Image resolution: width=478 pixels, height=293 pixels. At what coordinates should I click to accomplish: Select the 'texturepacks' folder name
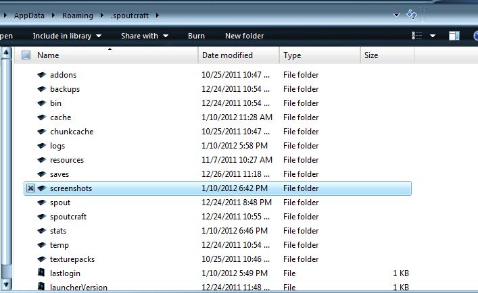click(x=72, y=259)
